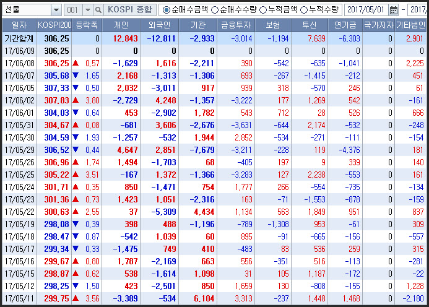Viewport: 429px width, 307px height.
Task: Select the 17/05/17 date row
Action: pos(214,249)
